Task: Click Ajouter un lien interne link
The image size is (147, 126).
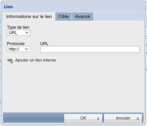Action: (36, 60)
